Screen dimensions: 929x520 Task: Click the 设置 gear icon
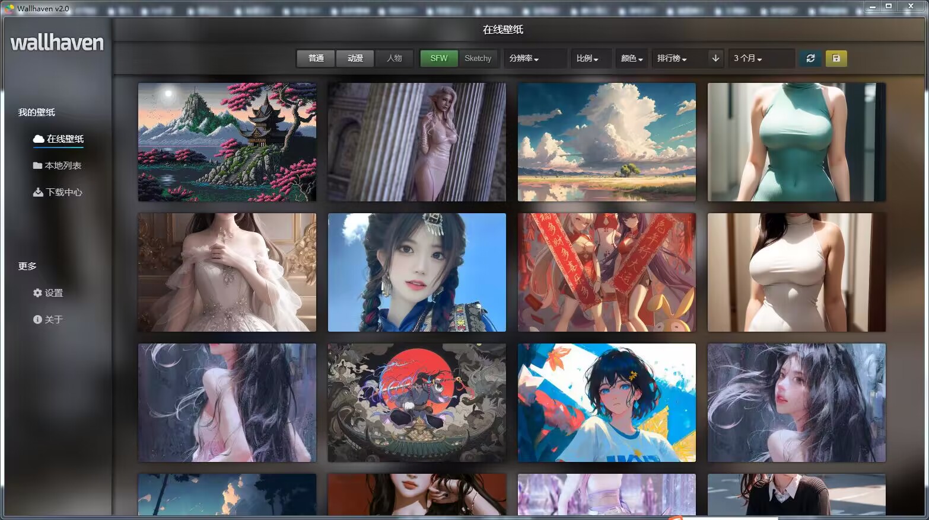click(x=37, y=292)
